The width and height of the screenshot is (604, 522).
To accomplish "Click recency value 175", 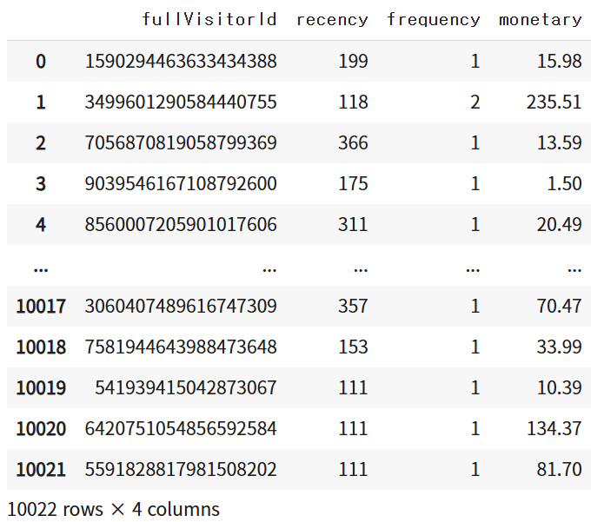I will pyautogui.click(x=353, y=183).
